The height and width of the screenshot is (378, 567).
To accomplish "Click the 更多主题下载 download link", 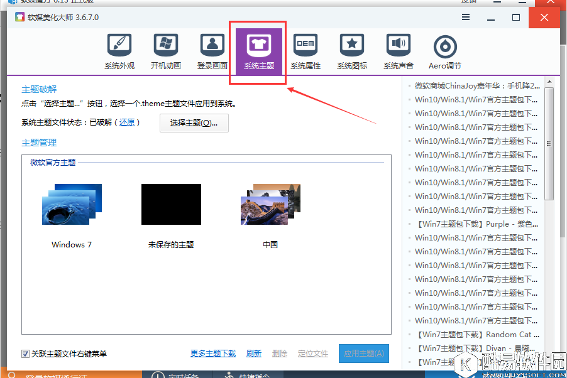I will click(x=213, y=354).
